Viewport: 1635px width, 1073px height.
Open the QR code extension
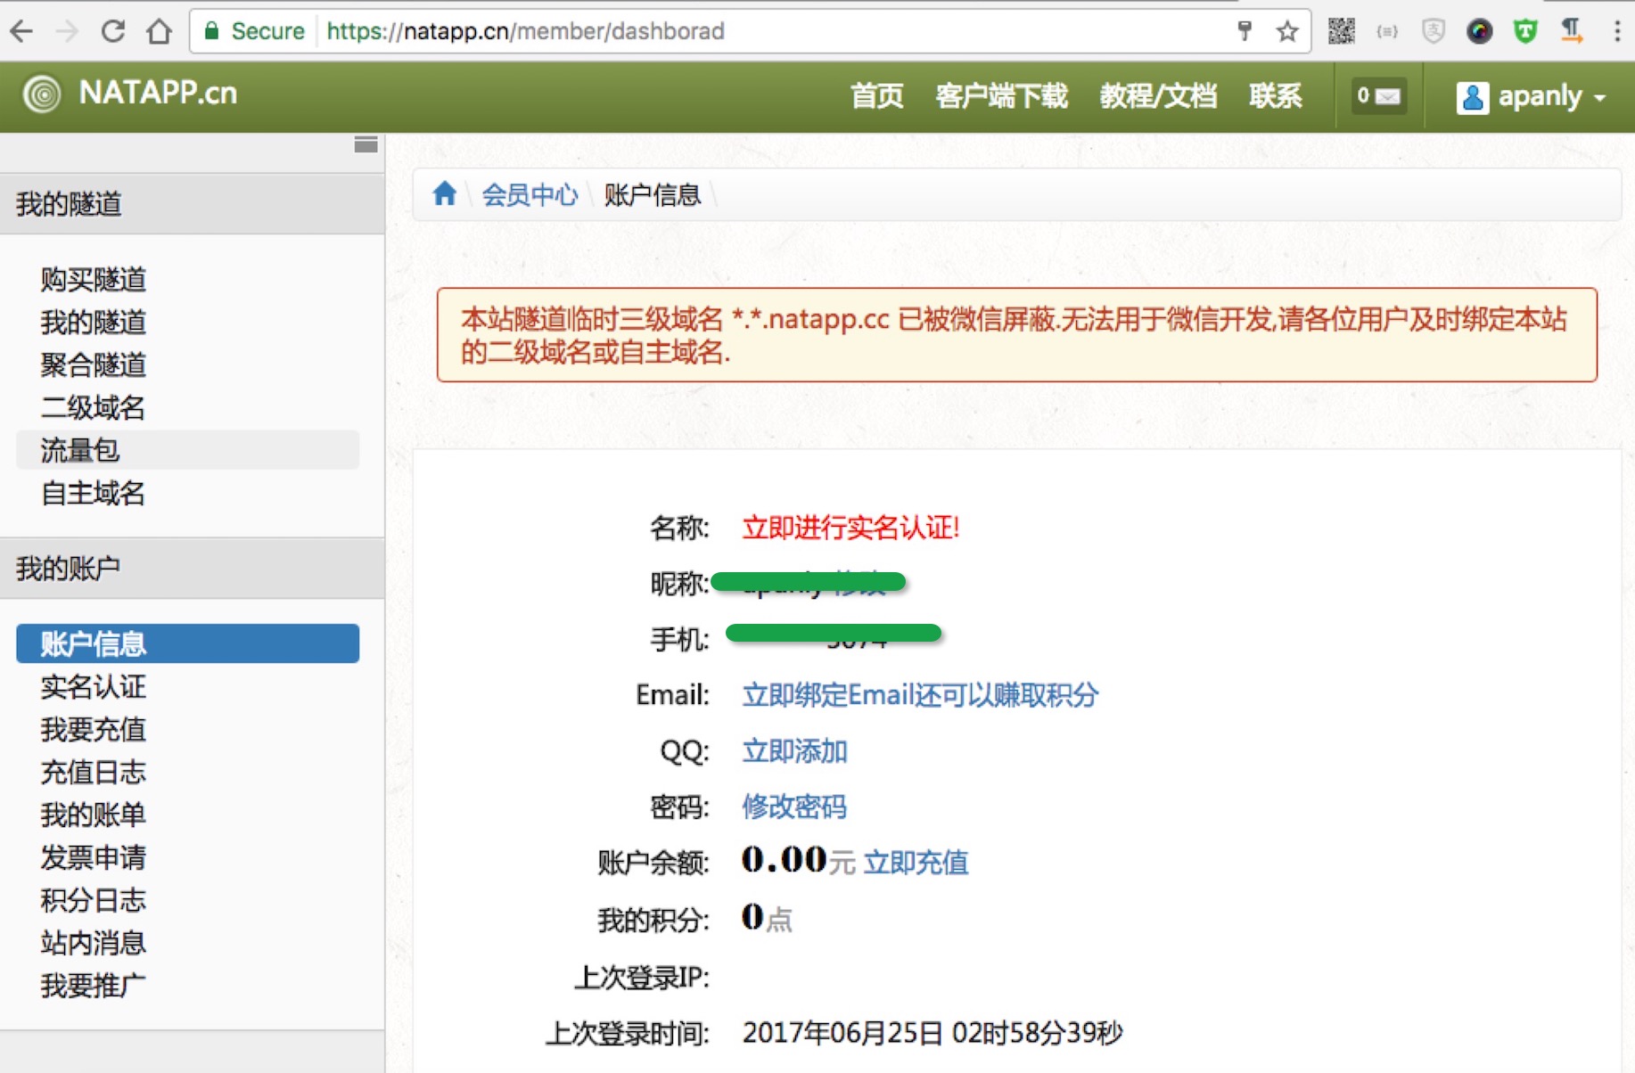click(x=1341, y=31)
